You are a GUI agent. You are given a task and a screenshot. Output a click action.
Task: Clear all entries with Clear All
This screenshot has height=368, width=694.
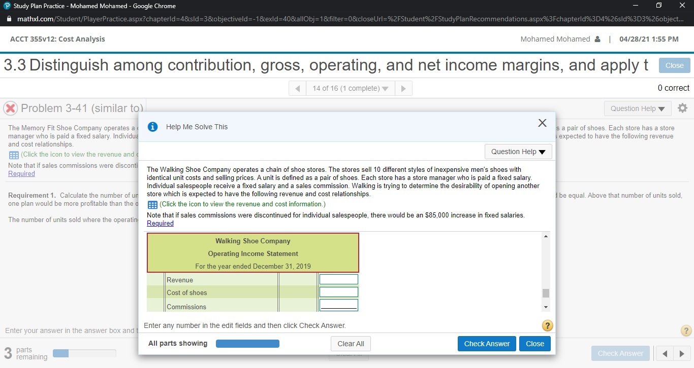pyautogui.click(x=351, y=343)
